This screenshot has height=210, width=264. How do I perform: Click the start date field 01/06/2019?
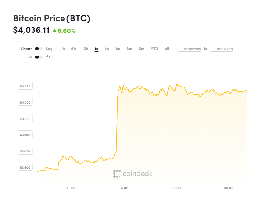click(190, 49)
